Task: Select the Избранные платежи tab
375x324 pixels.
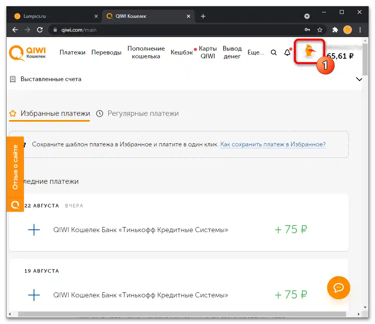Action: [x=49, y=114]
